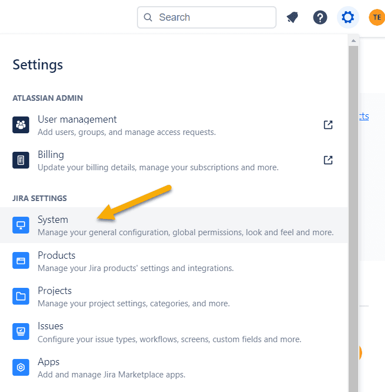The height and width of the screenshot is (392, 385).
Task: Open the help question mark icon
Action: (320, 17)
